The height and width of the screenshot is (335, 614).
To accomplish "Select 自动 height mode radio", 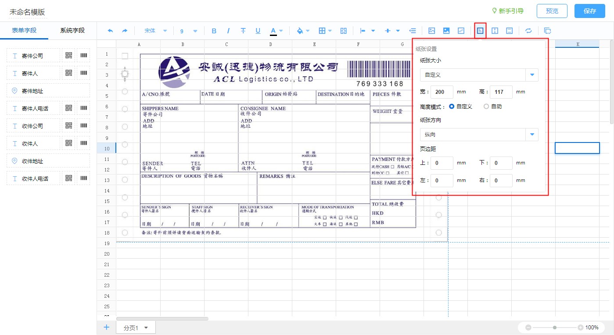I will pos(486,107).
